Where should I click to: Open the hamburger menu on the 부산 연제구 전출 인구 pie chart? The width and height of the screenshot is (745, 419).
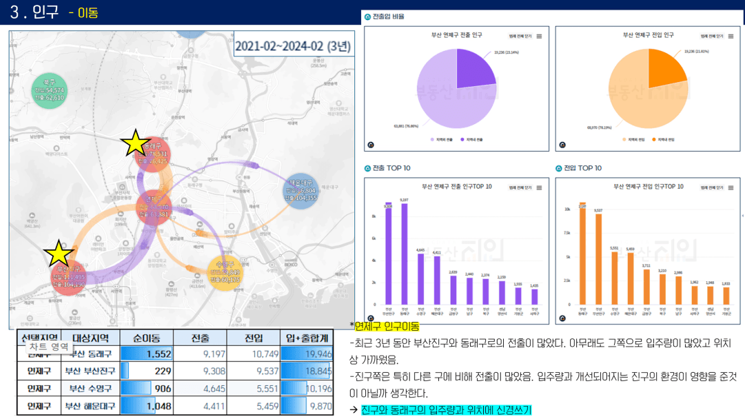539,36
